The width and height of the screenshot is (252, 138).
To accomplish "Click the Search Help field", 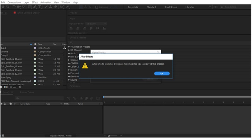I will (x=235, y=7).
